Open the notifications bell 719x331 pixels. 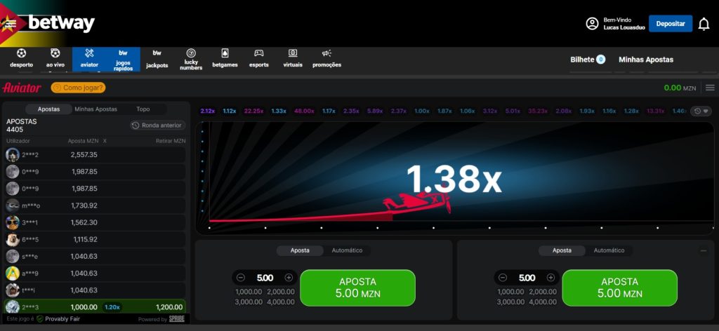click(704, 24)
